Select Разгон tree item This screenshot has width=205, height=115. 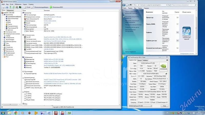(9, 24)
